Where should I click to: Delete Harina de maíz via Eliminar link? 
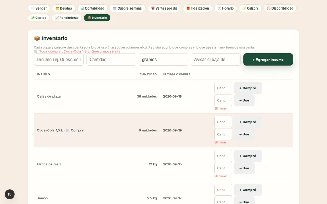click(x=220, y=176)
